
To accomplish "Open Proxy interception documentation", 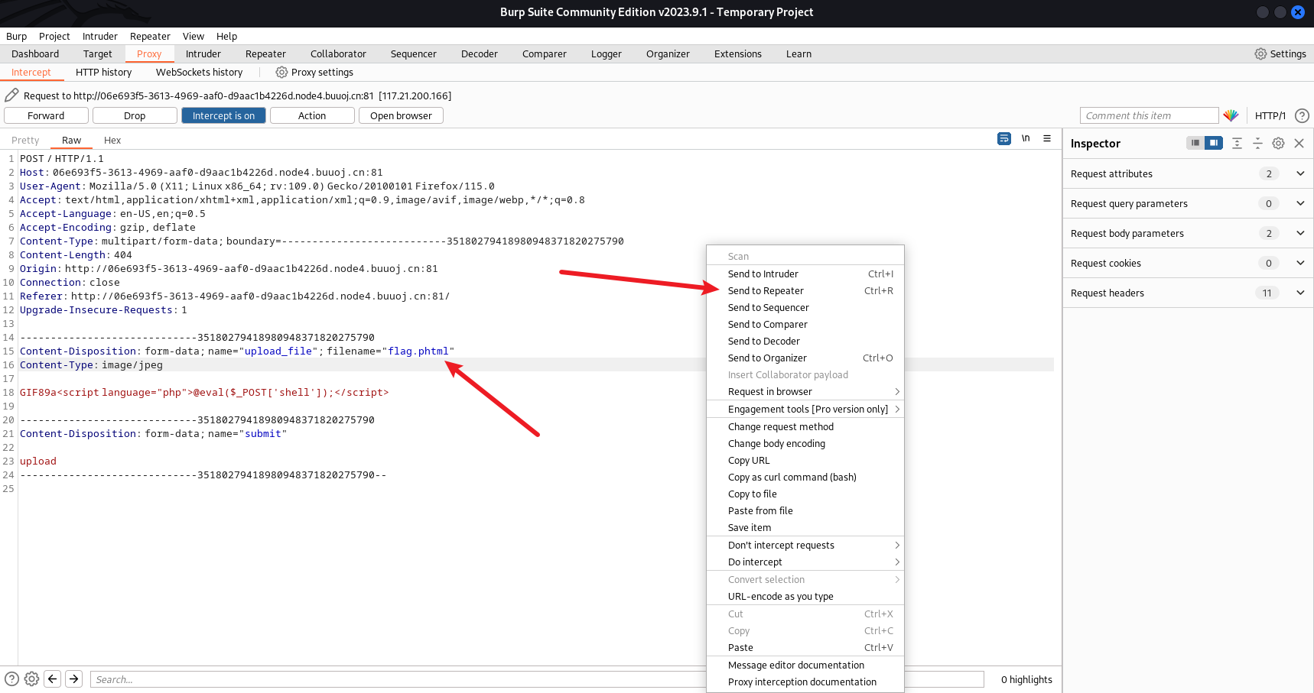I will (805, 682).
